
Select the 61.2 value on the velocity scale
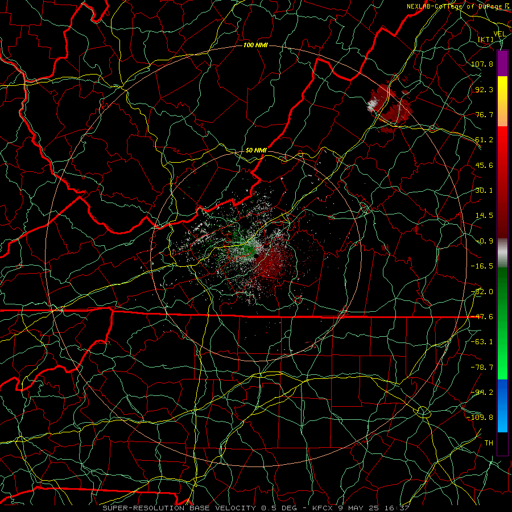484,140
